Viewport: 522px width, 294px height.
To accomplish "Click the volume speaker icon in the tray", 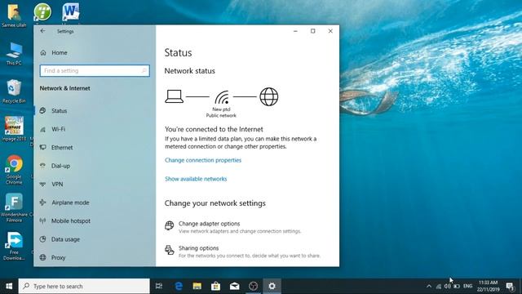I will 448,287.
